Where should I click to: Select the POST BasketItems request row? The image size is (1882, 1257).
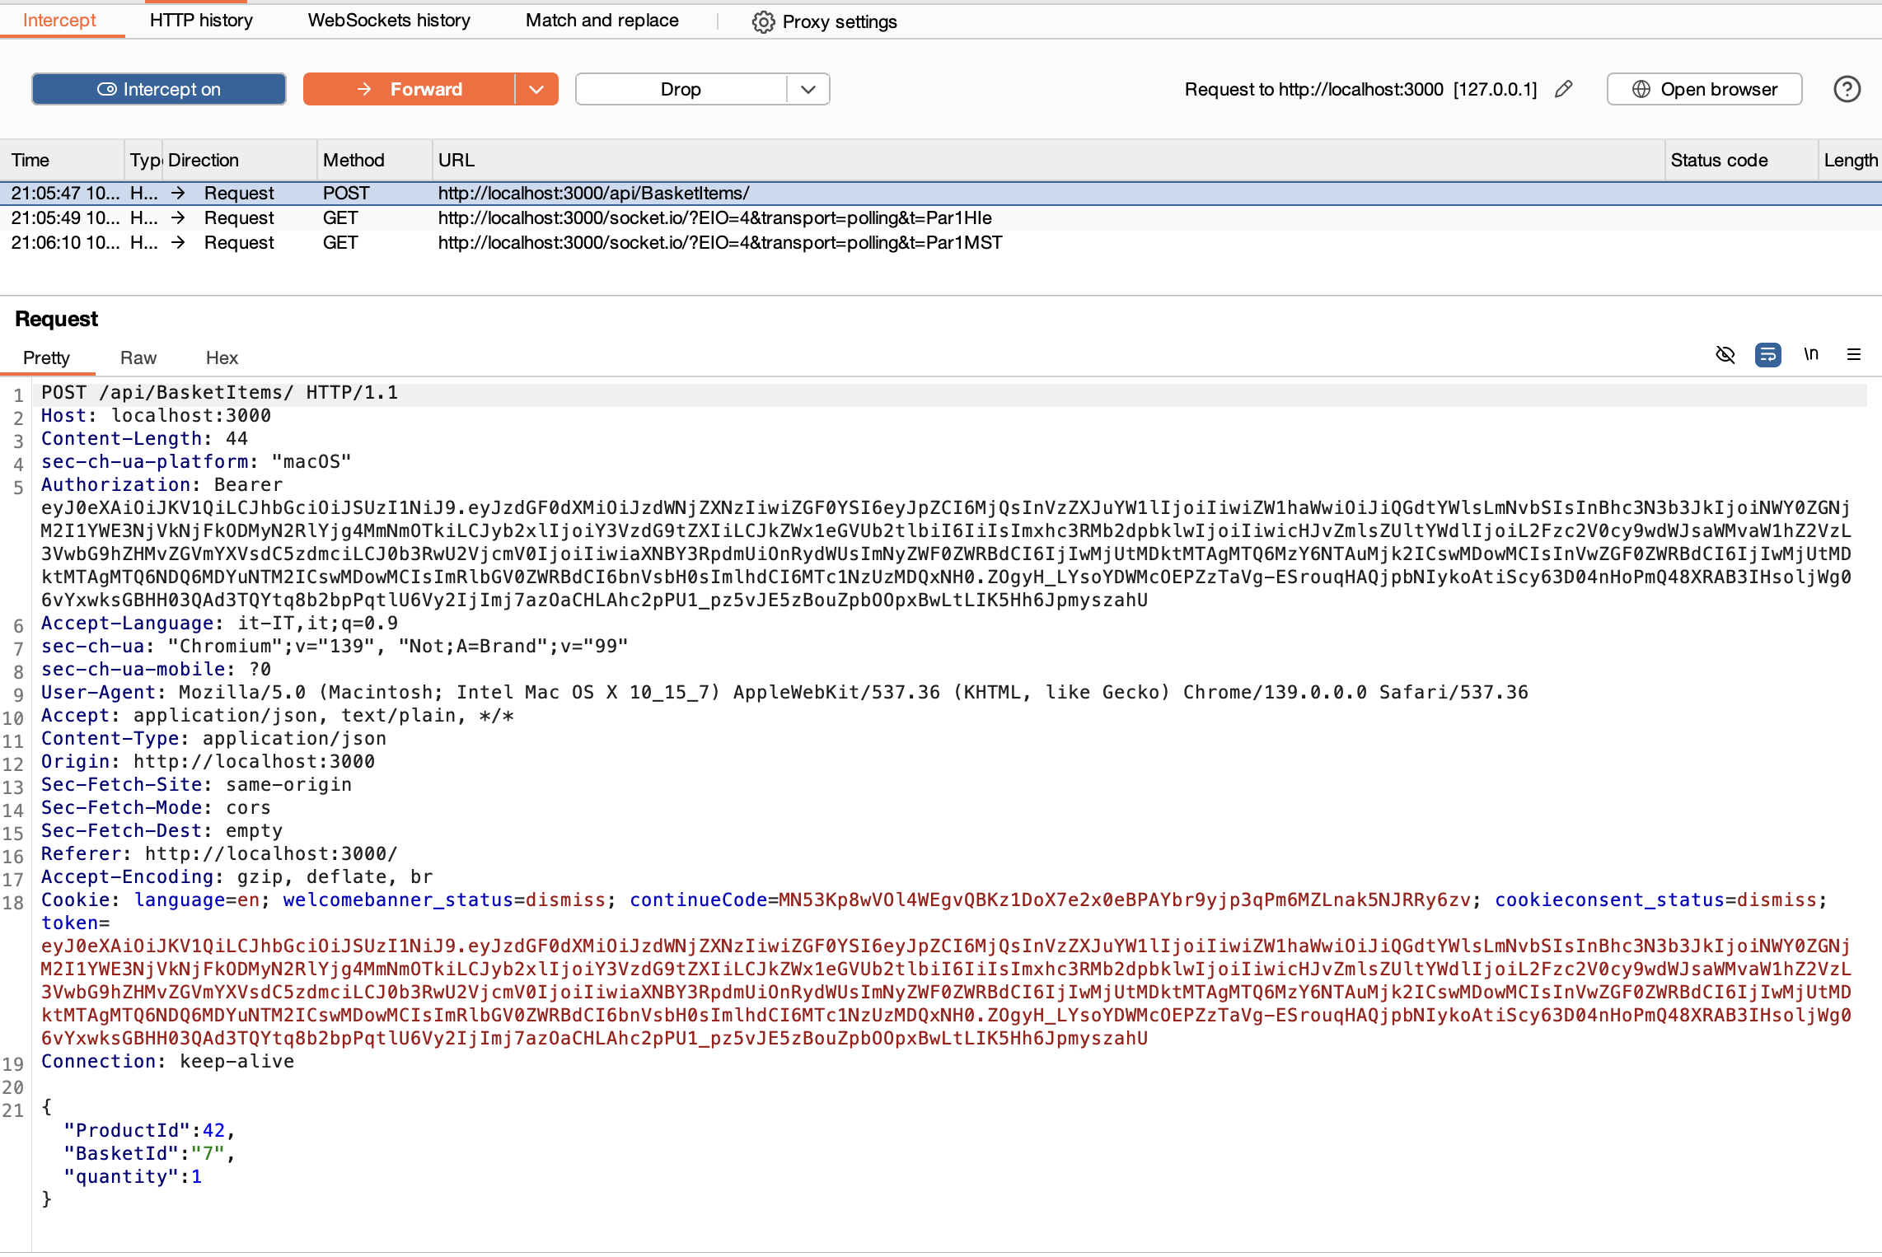pos(593,194)
